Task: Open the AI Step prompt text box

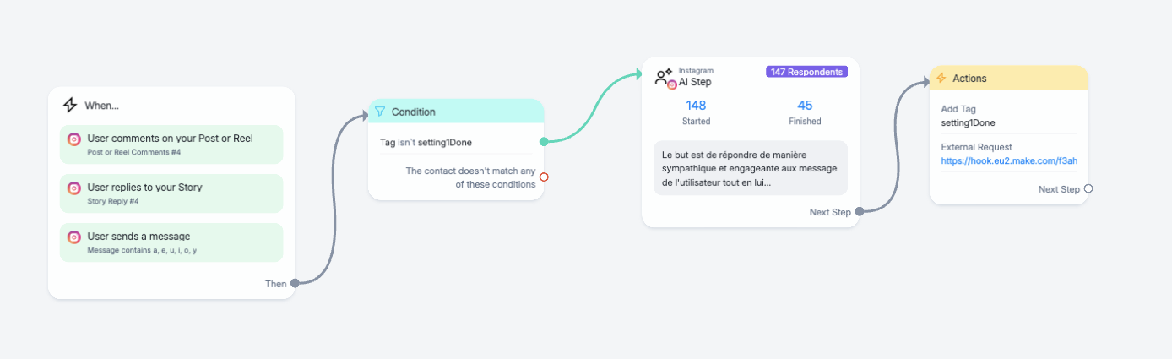Action: click(751, 168)
